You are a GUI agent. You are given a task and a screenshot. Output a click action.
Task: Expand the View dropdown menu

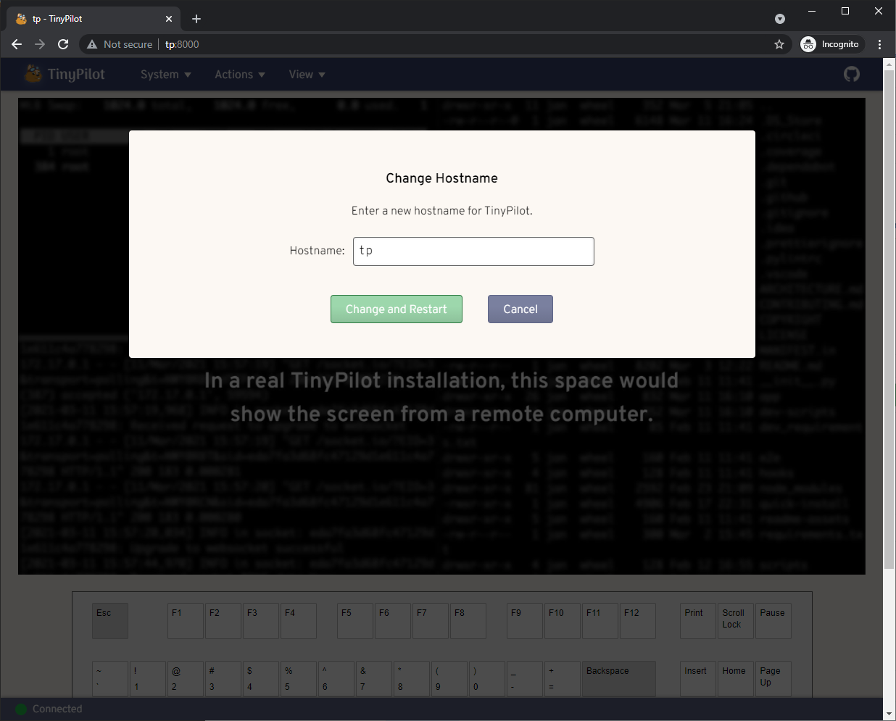[x=307, y=75]
